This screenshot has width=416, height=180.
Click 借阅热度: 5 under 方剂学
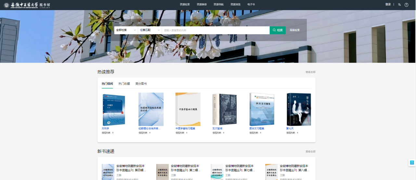point(108,133)
